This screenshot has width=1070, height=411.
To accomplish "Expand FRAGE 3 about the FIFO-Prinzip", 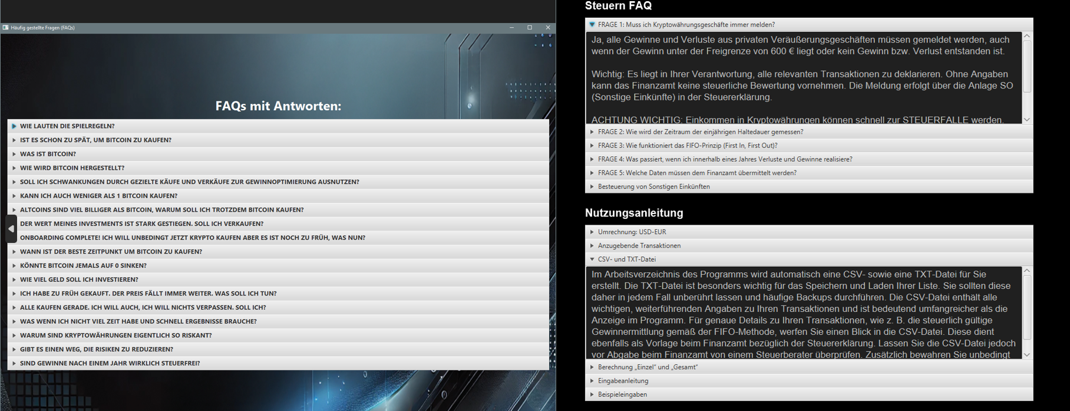I will 809,146.
